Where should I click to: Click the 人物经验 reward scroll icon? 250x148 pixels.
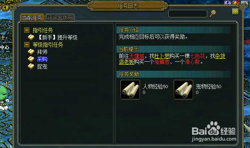pyautogui.click(x=130, y=90)
